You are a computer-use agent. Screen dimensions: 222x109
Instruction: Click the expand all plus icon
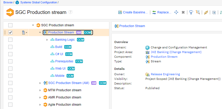point(214,12)
